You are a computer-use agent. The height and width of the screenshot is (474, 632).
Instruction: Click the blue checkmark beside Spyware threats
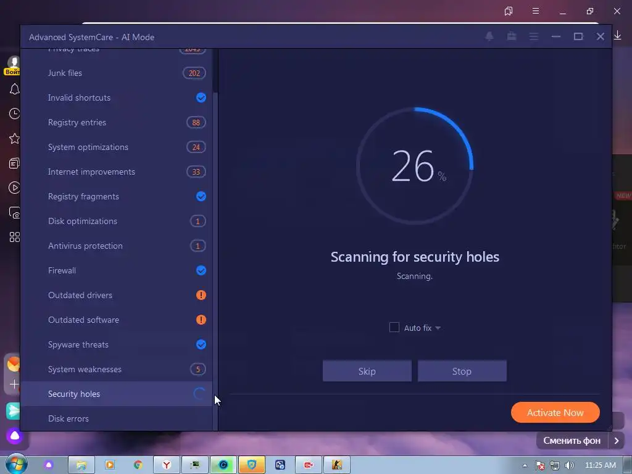coord(201,344)
